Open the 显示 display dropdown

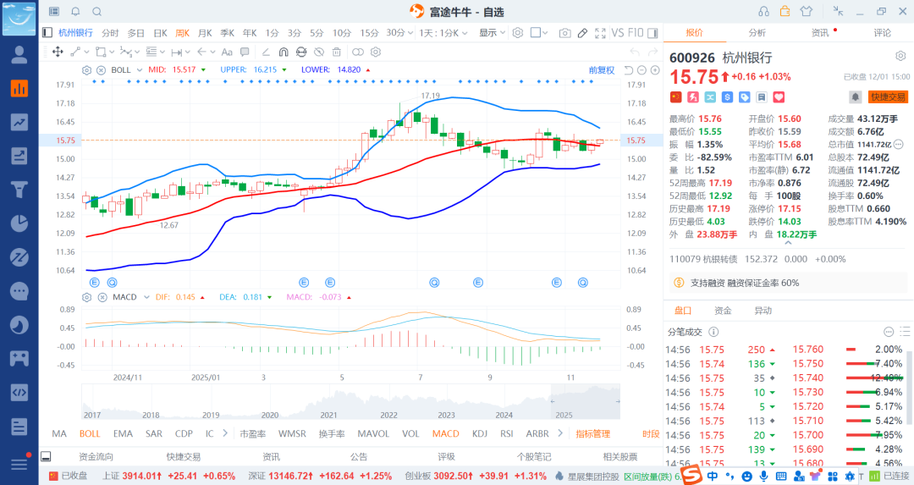coord(492,33)
